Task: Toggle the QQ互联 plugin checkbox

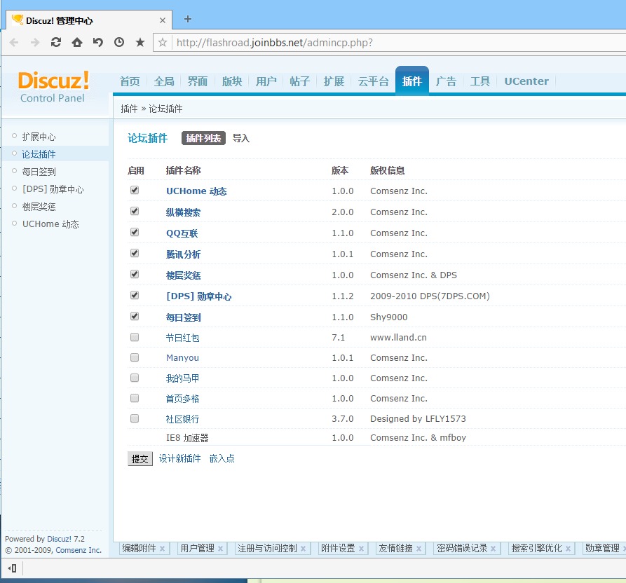Action: [x=135, y=232]
